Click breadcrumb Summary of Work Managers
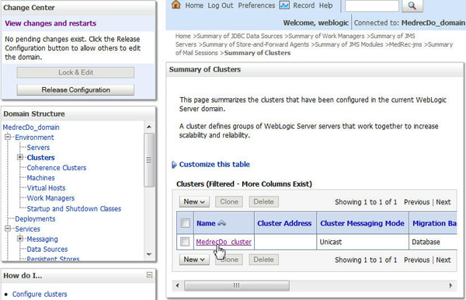This screenshot has width=466, height=300. click(326, 36)
